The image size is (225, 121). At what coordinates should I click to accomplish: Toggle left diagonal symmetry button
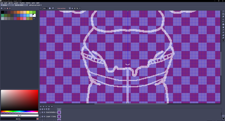pos(77,8)
